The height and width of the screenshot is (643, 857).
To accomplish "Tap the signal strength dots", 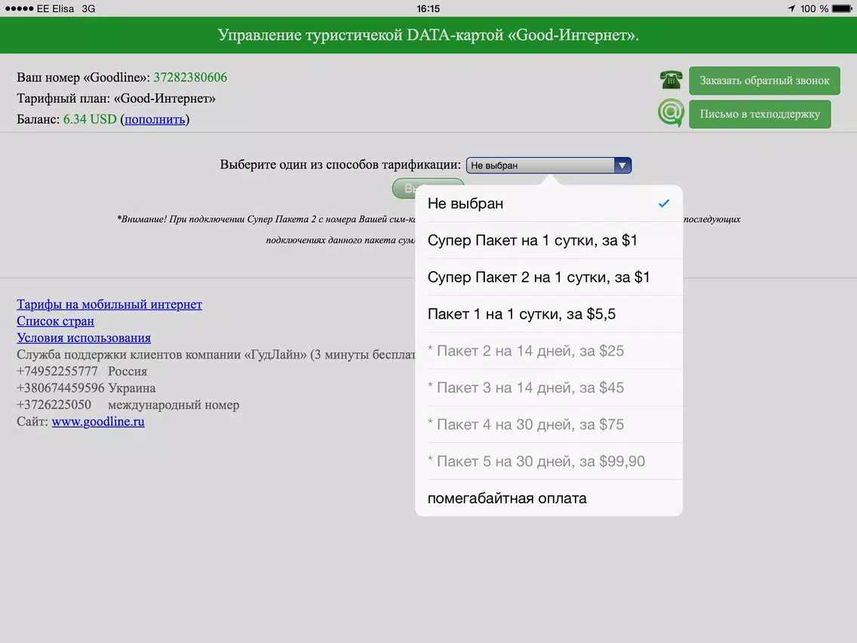I will [x=19, y=9].
